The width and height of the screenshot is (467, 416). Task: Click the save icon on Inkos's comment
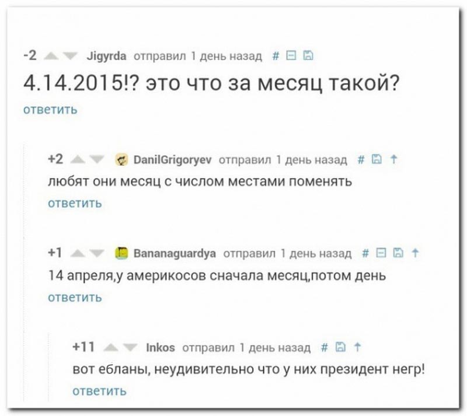[341, 347]
